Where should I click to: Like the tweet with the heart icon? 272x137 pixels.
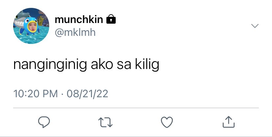pos(167,122)
